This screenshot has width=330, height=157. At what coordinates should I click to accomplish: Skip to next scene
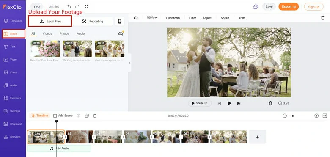click(239, 103)
